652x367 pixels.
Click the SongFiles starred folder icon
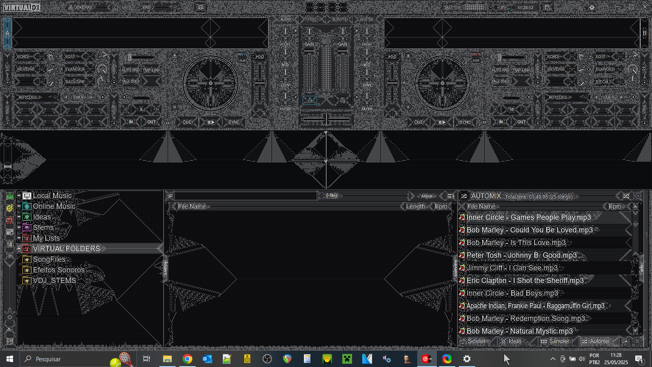coord(27,259)
